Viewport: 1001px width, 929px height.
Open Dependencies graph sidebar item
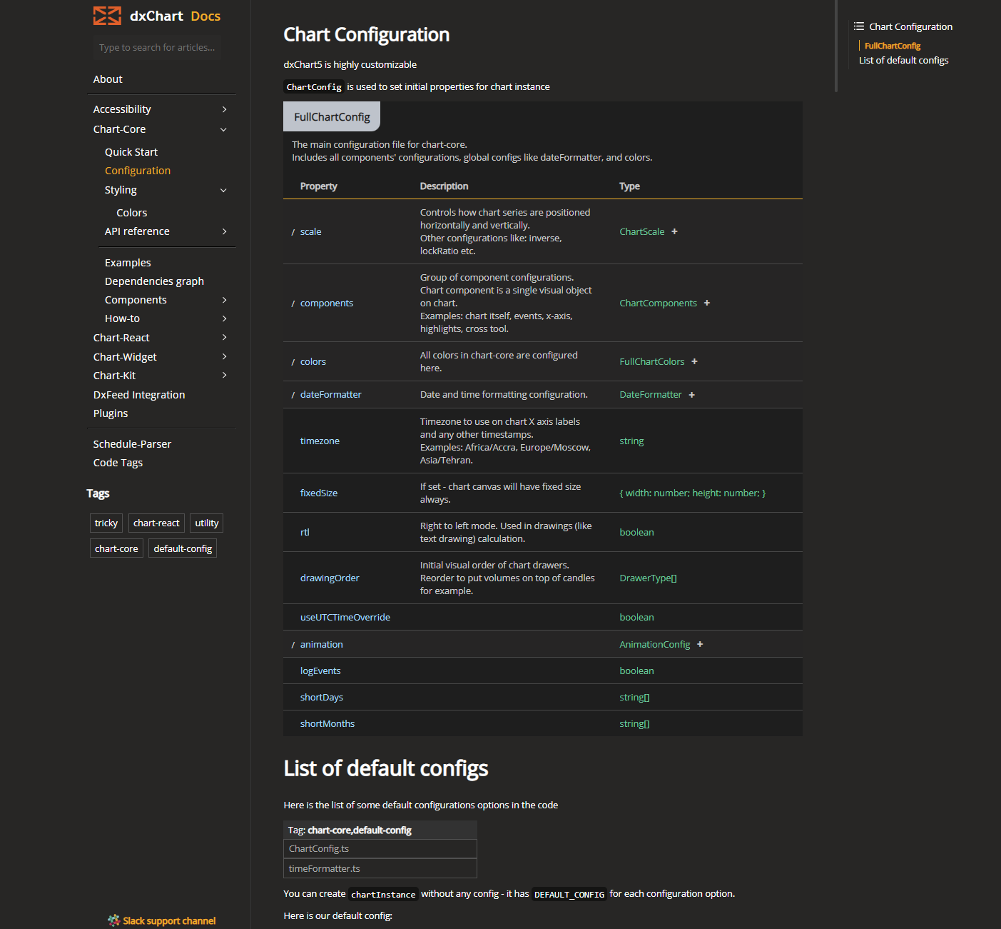154,281
